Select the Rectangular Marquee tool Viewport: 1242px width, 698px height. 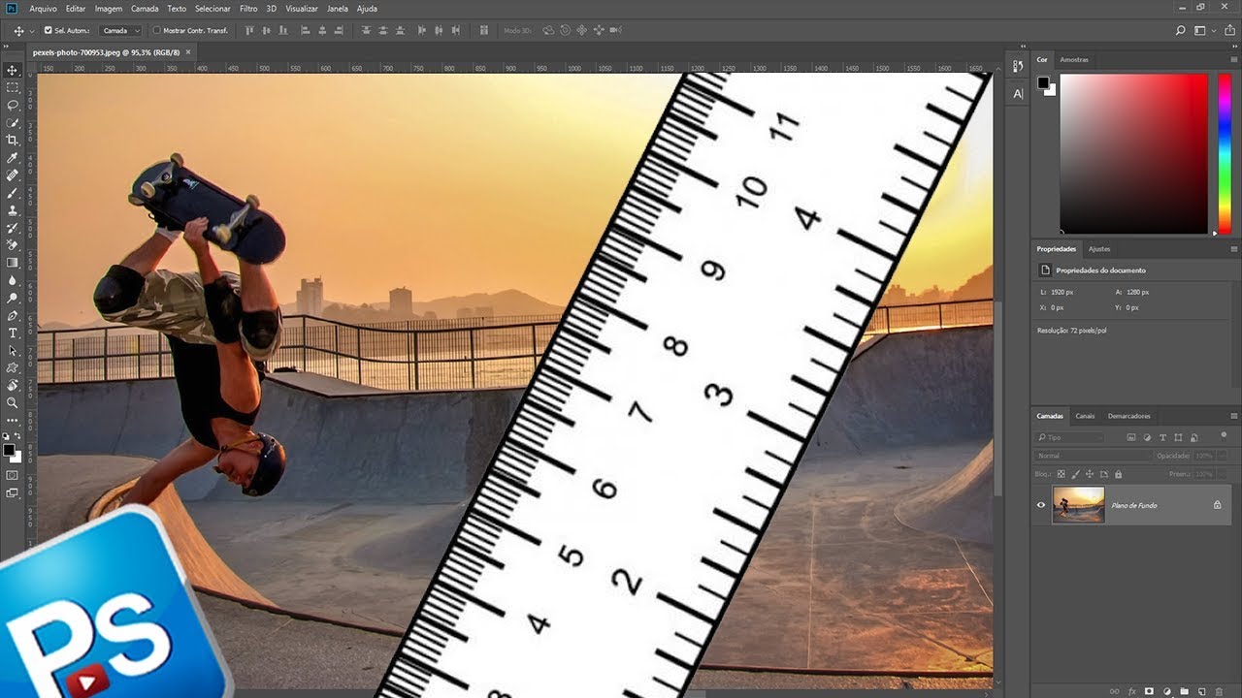tap(13, 87)
